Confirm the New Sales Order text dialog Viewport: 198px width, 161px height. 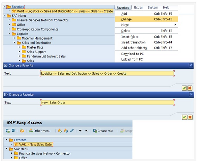[184, 117]
